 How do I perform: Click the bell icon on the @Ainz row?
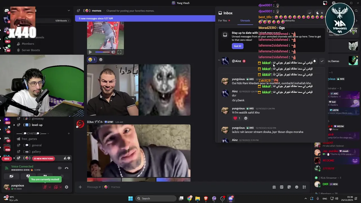click(314, 61)
